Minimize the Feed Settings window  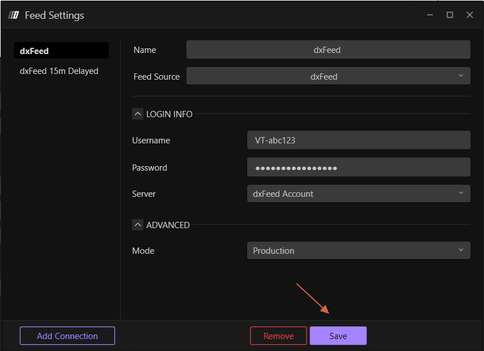click(429, 15)
